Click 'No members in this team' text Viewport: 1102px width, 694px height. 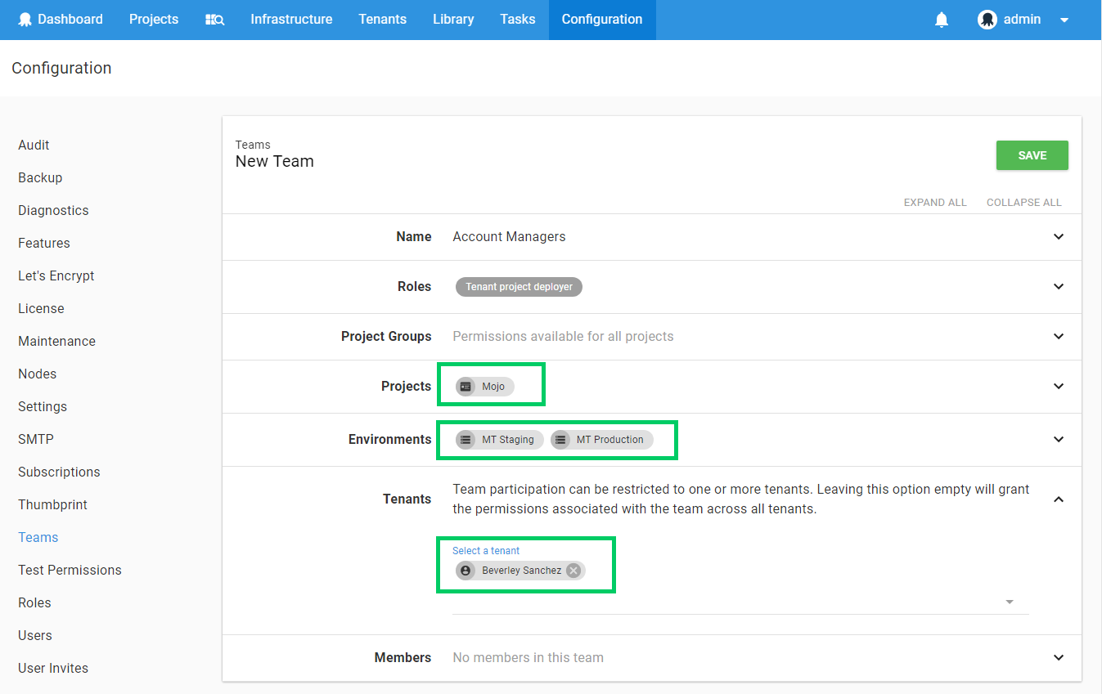point(528,658)
